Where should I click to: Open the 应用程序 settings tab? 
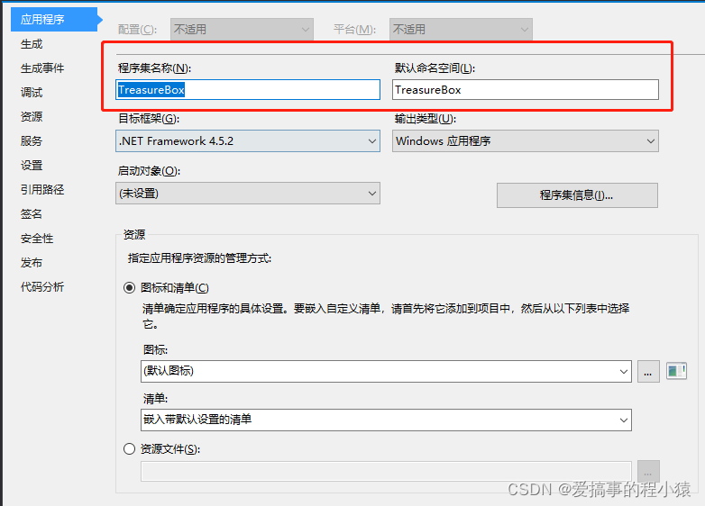[x=54, y=19]
